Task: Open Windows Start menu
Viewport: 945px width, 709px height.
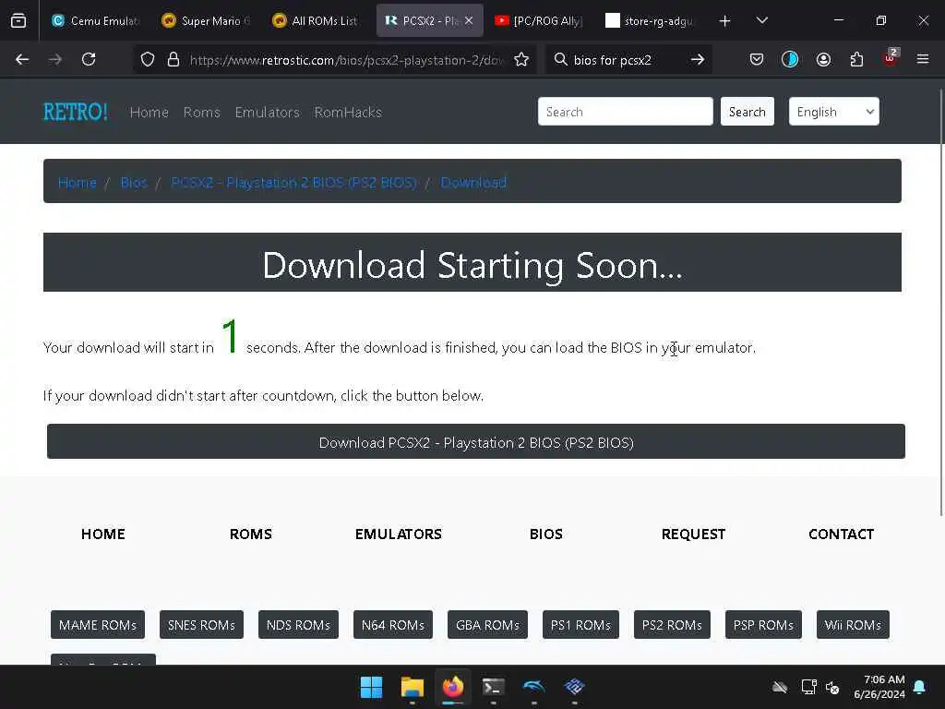Action: [x=371, y=687]
